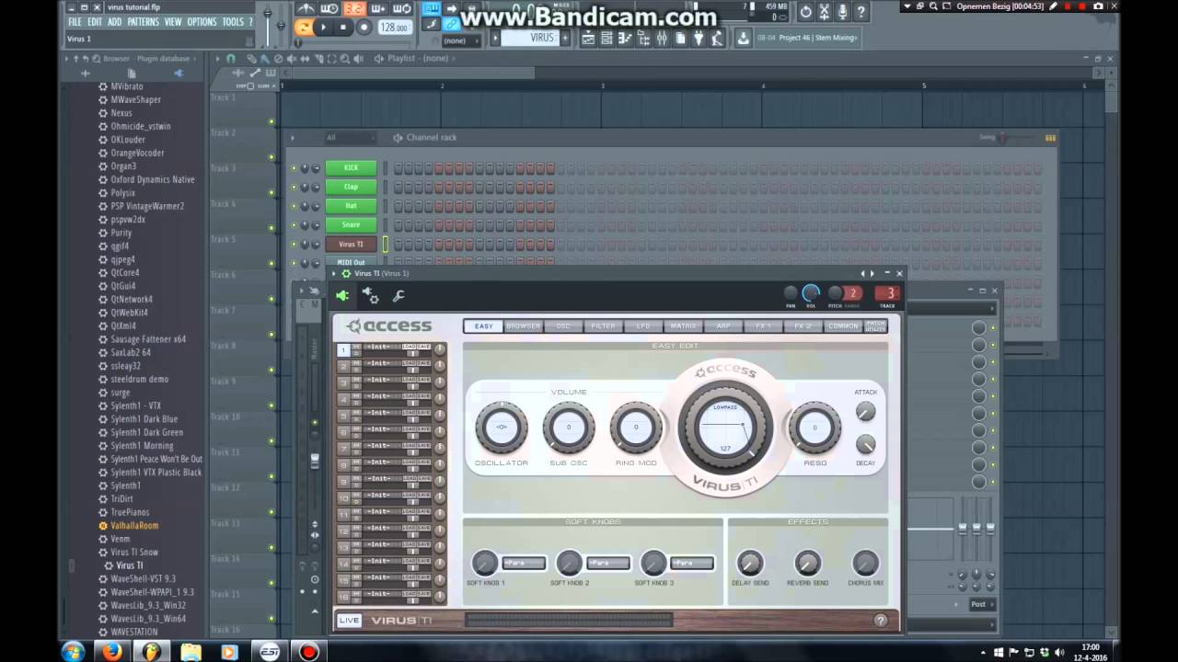Click the Virus plugin VOL knob
The width and height of the screenshot is (1178, 662).
(x=811, y=293)
